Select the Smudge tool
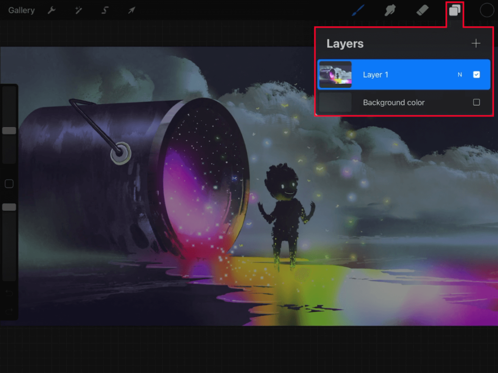 coord(390,10)
